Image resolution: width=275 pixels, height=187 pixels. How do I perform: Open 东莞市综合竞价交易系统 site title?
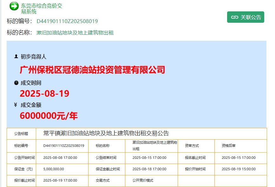[42, 9]
